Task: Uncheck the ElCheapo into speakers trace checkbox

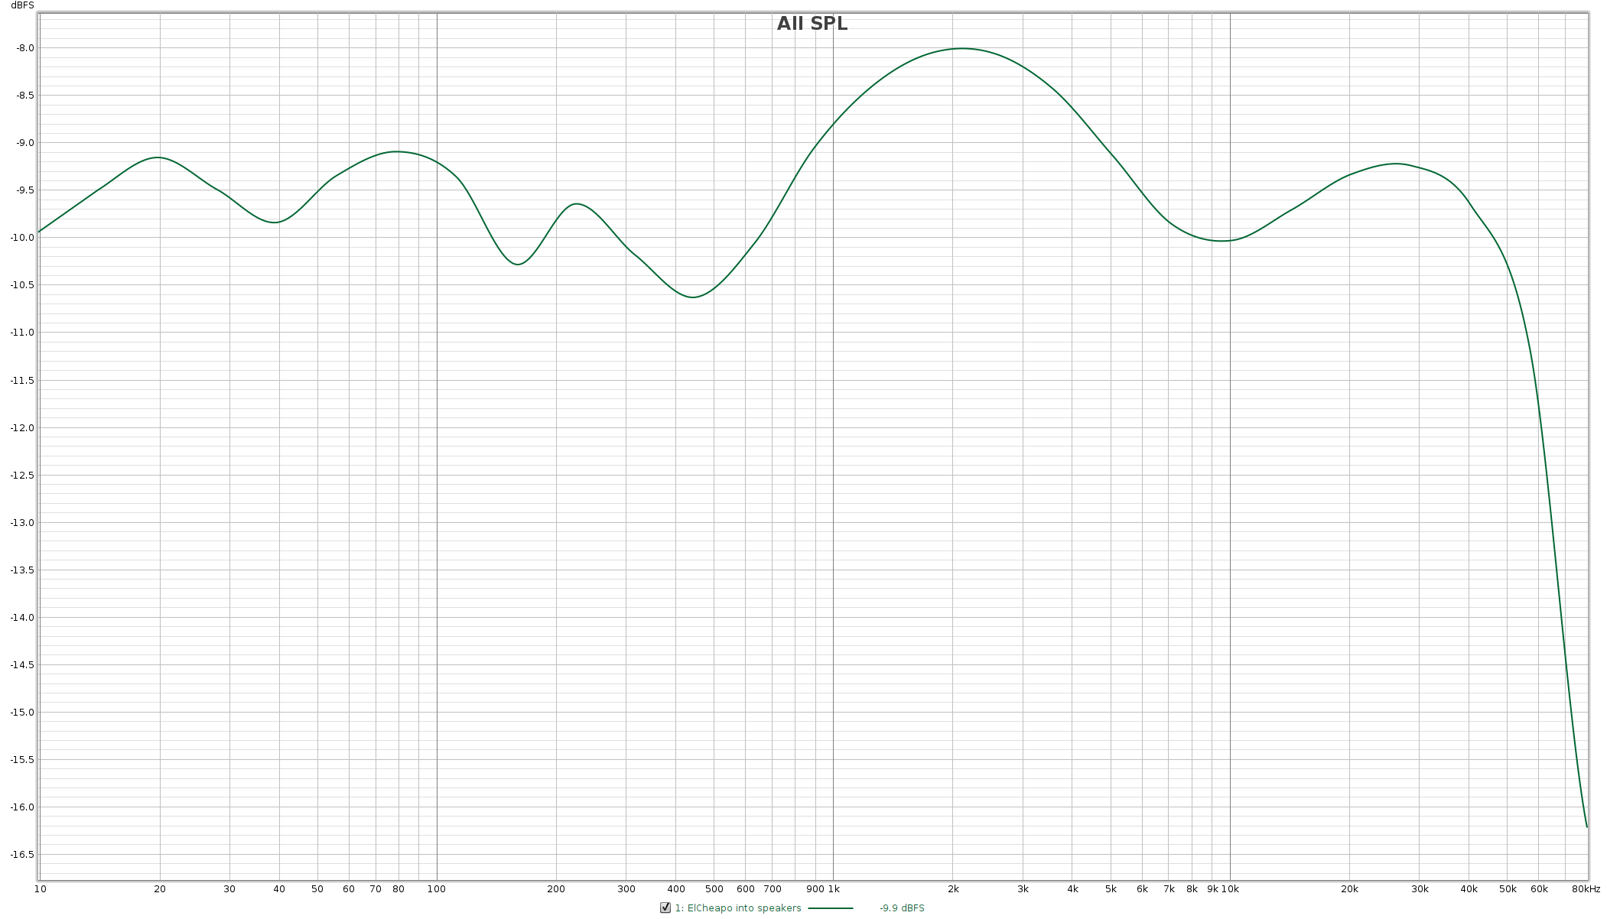Action: pyautogui.click(x=665, y=908)
